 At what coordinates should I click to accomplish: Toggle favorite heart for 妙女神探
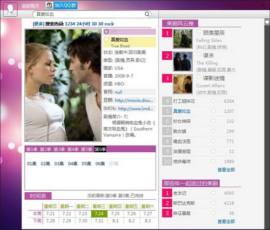point(213,121)
